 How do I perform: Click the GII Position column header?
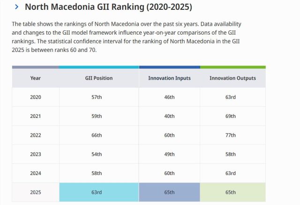coord(99,78)
